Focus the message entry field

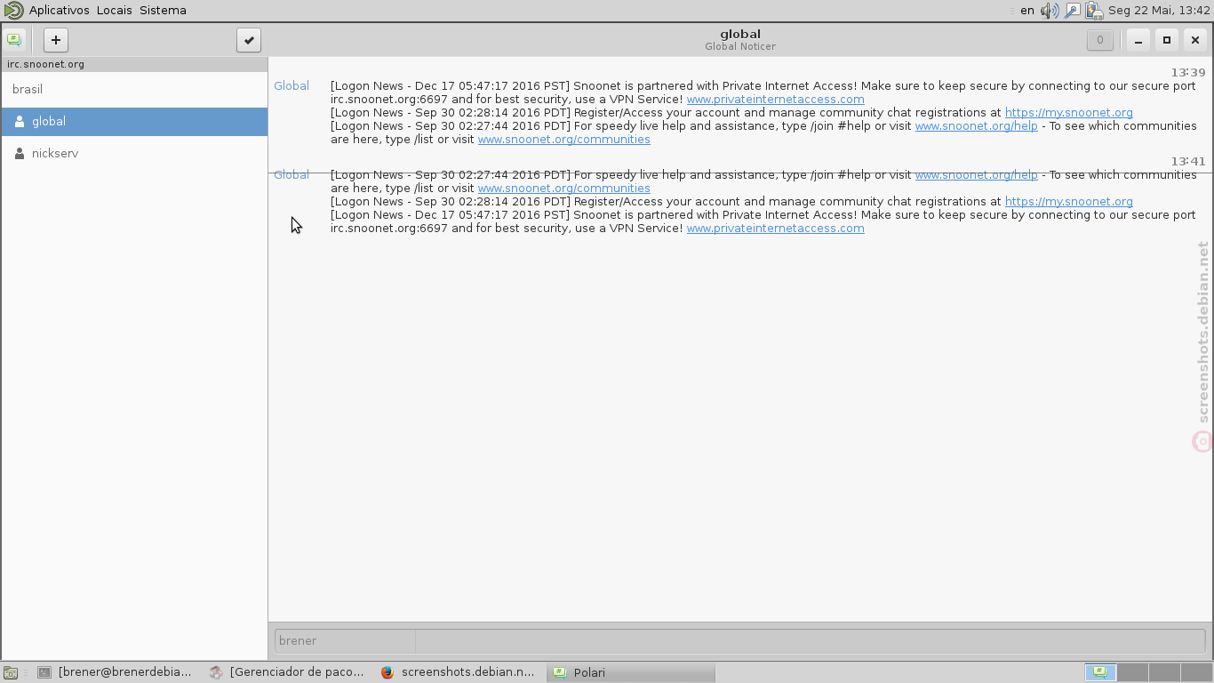811,640
